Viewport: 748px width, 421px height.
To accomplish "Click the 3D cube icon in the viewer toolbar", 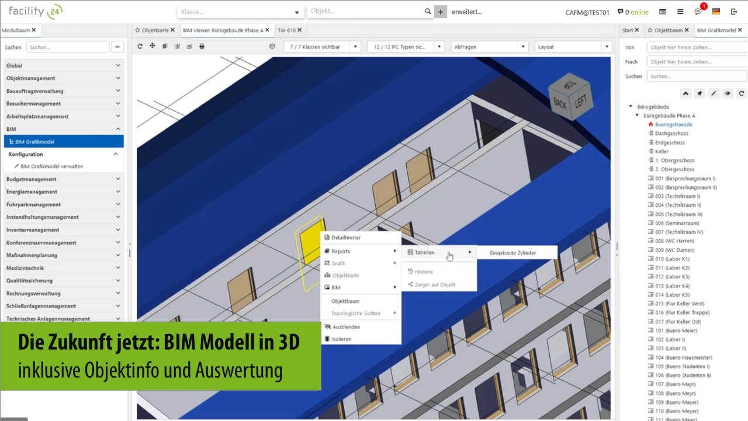I will 272,47.
